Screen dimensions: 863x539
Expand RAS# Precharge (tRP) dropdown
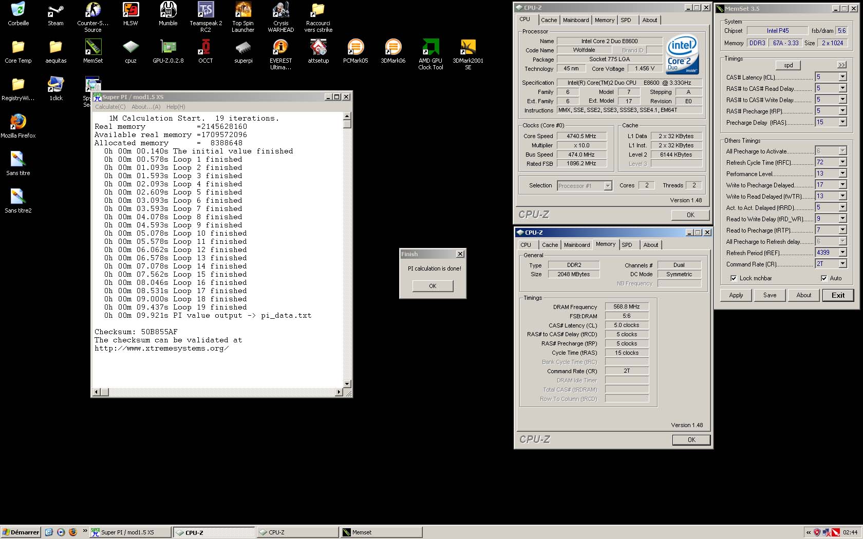point(842,111)
